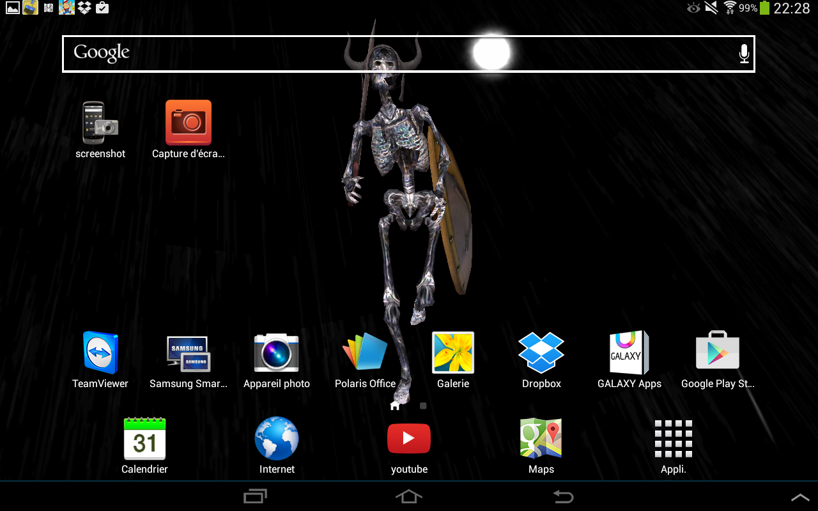This screenshot has width=818, height=511.
Task: Tap the image notification icon in status bar
Action: click(x=12, y=8)
